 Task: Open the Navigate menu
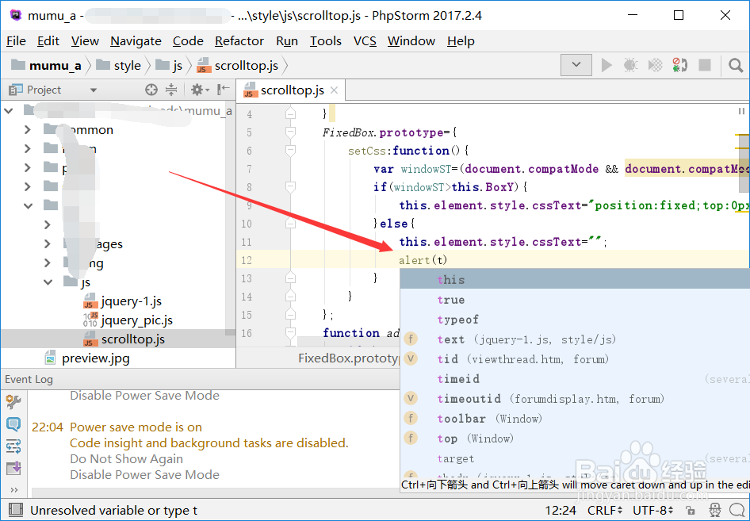pyautogui.click(x=136, y=41)
